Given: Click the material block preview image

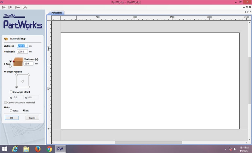Looking at the screenshot, I should pyautogui.click(x=18, y=62).
